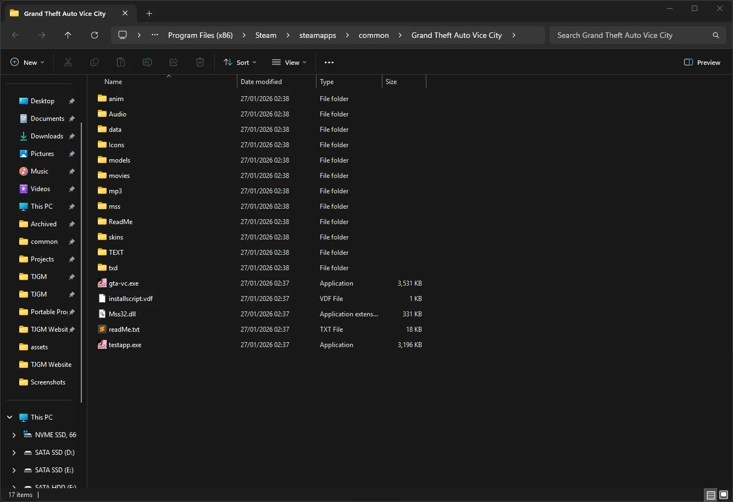Refresh the folder view

[x=94, y=35]
